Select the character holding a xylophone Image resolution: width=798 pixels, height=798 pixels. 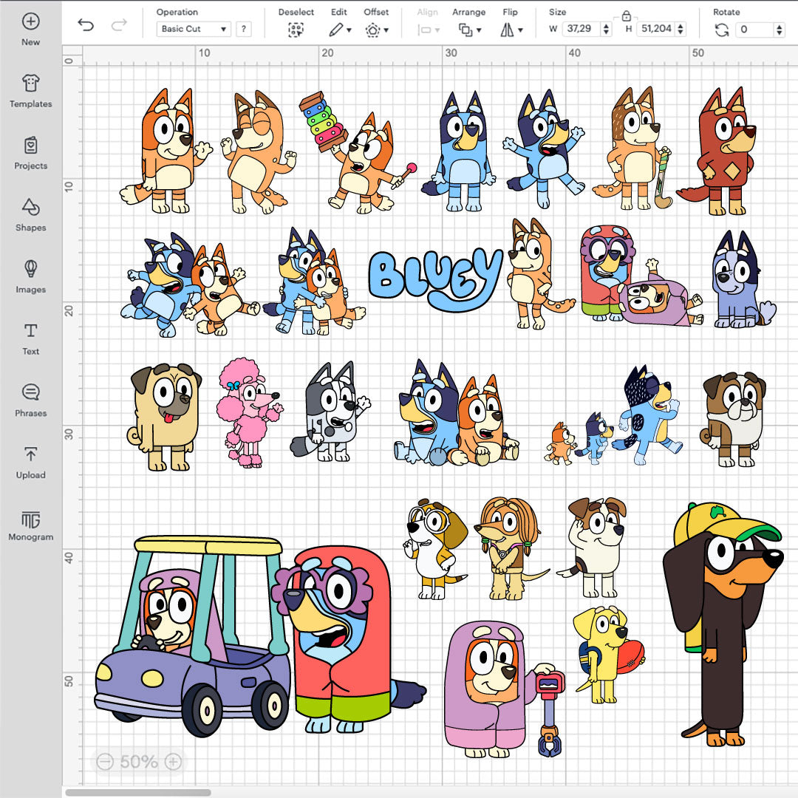click(x=358, y=152)
